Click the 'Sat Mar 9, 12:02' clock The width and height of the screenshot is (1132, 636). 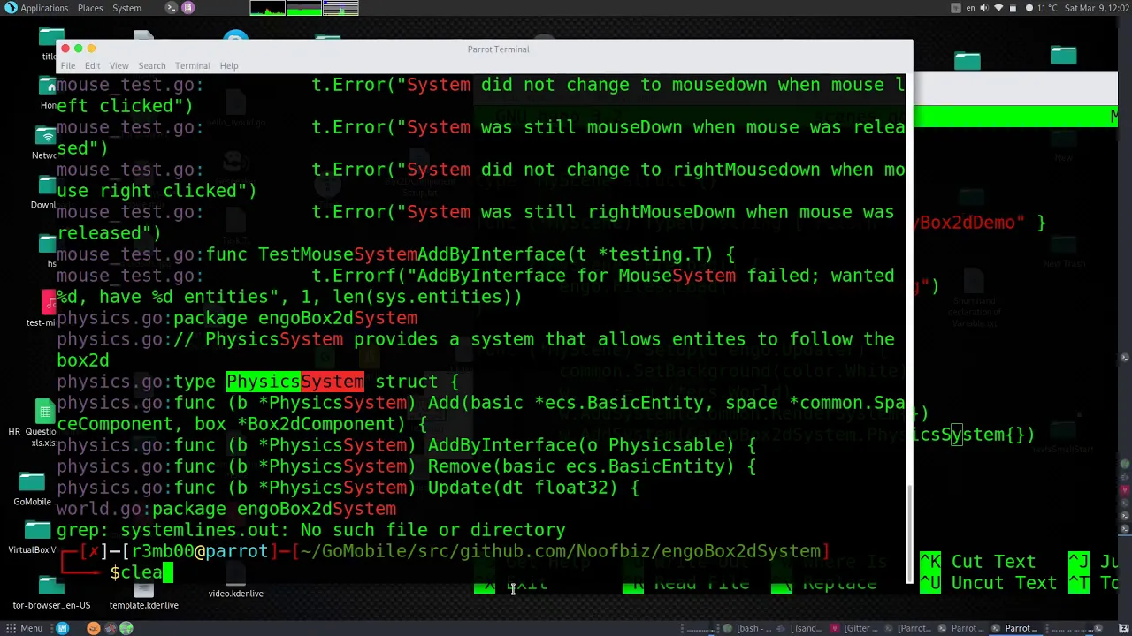click(1097, 8)
